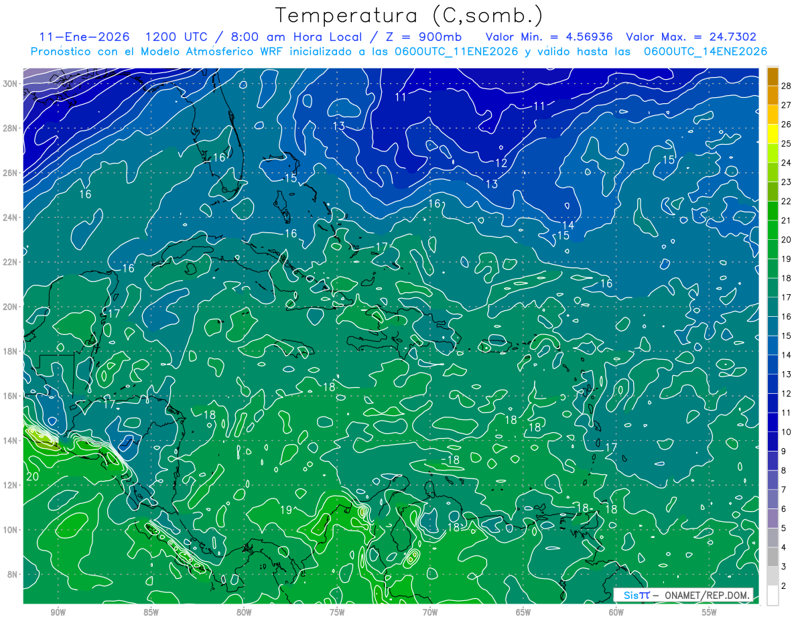Click the 8N latitude axis label
The image size is (804, 621).
click(13, 575)
